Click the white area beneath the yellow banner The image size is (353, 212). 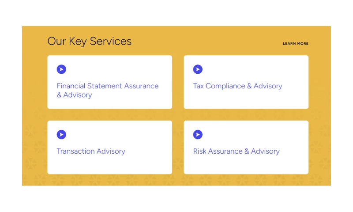coord(176,199)
